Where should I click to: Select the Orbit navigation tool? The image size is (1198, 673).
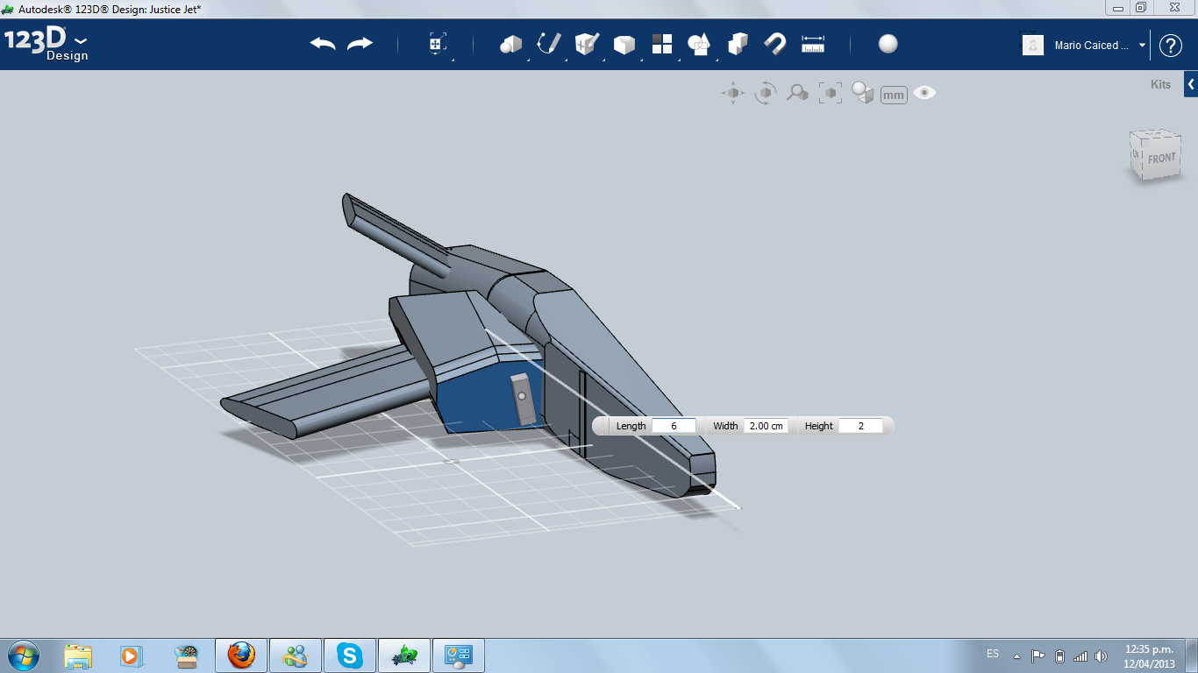tap(766, 93)
